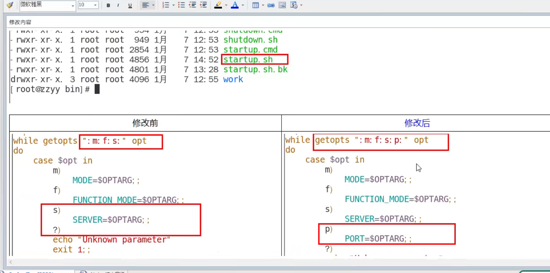The height and width of the screenshot is (273, 550).
Task: Click the insert table icon
Action: (x=255, y=5)
